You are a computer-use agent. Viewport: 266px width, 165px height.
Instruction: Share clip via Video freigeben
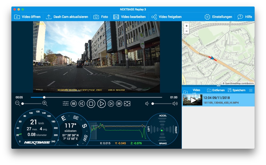pos(167,17)
